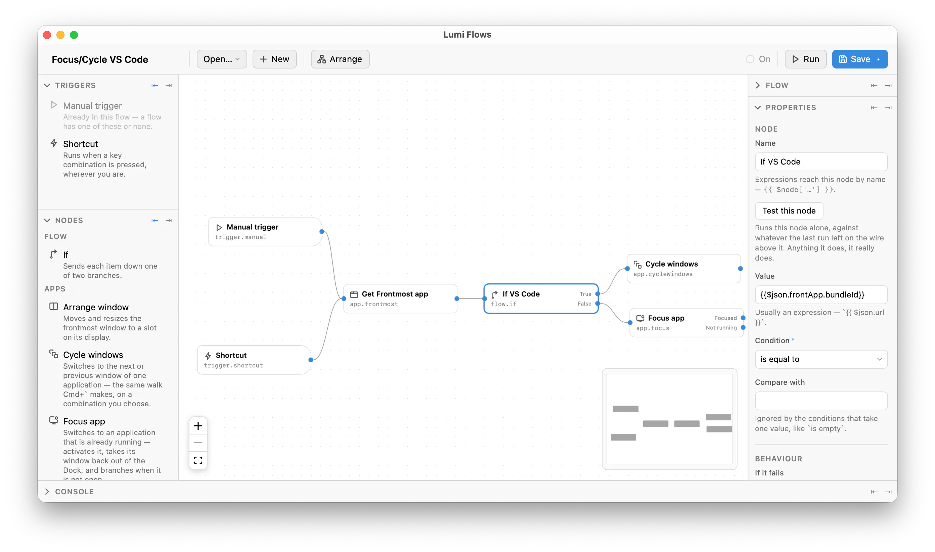Select the Focus app node on the canvas

pos(686,323)
